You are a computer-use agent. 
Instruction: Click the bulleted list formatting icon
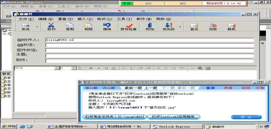[133, 68]
